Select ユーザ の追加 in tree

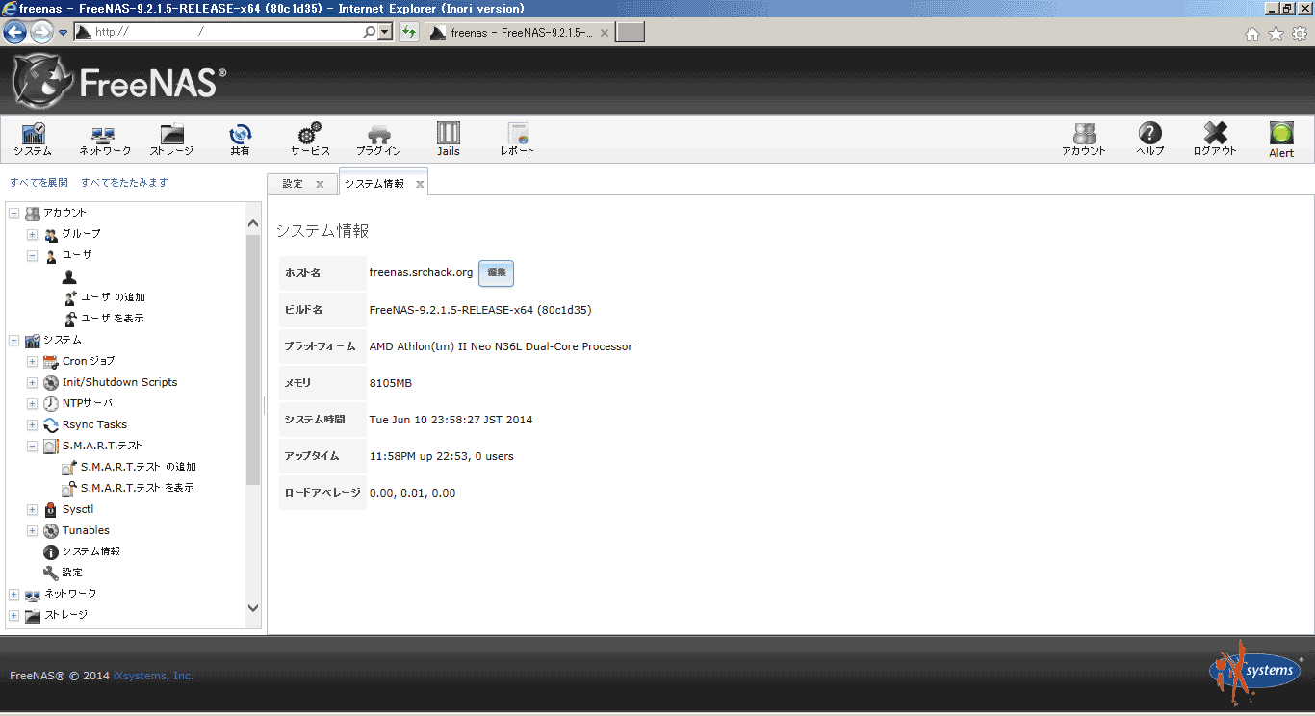(x=113, y=297)
